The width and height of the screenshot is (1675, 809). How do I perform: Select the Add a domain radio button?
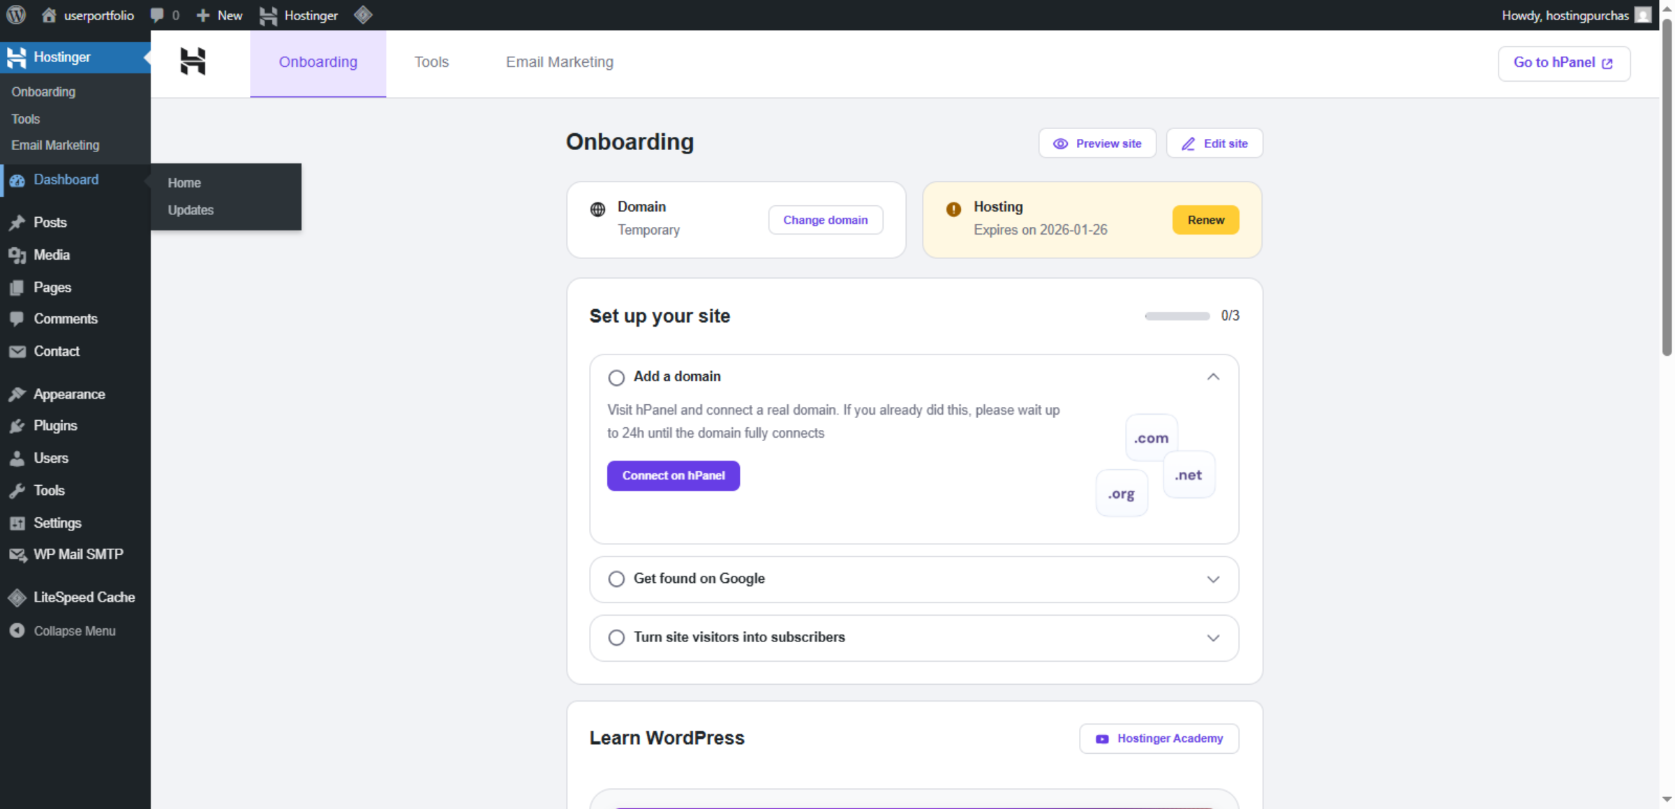616,377
